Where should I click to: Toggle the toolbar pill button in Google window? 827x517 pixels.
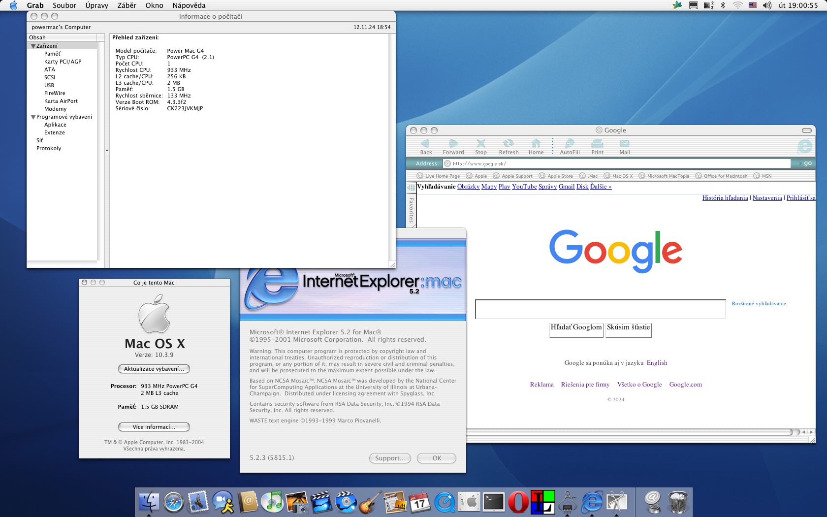806,130
